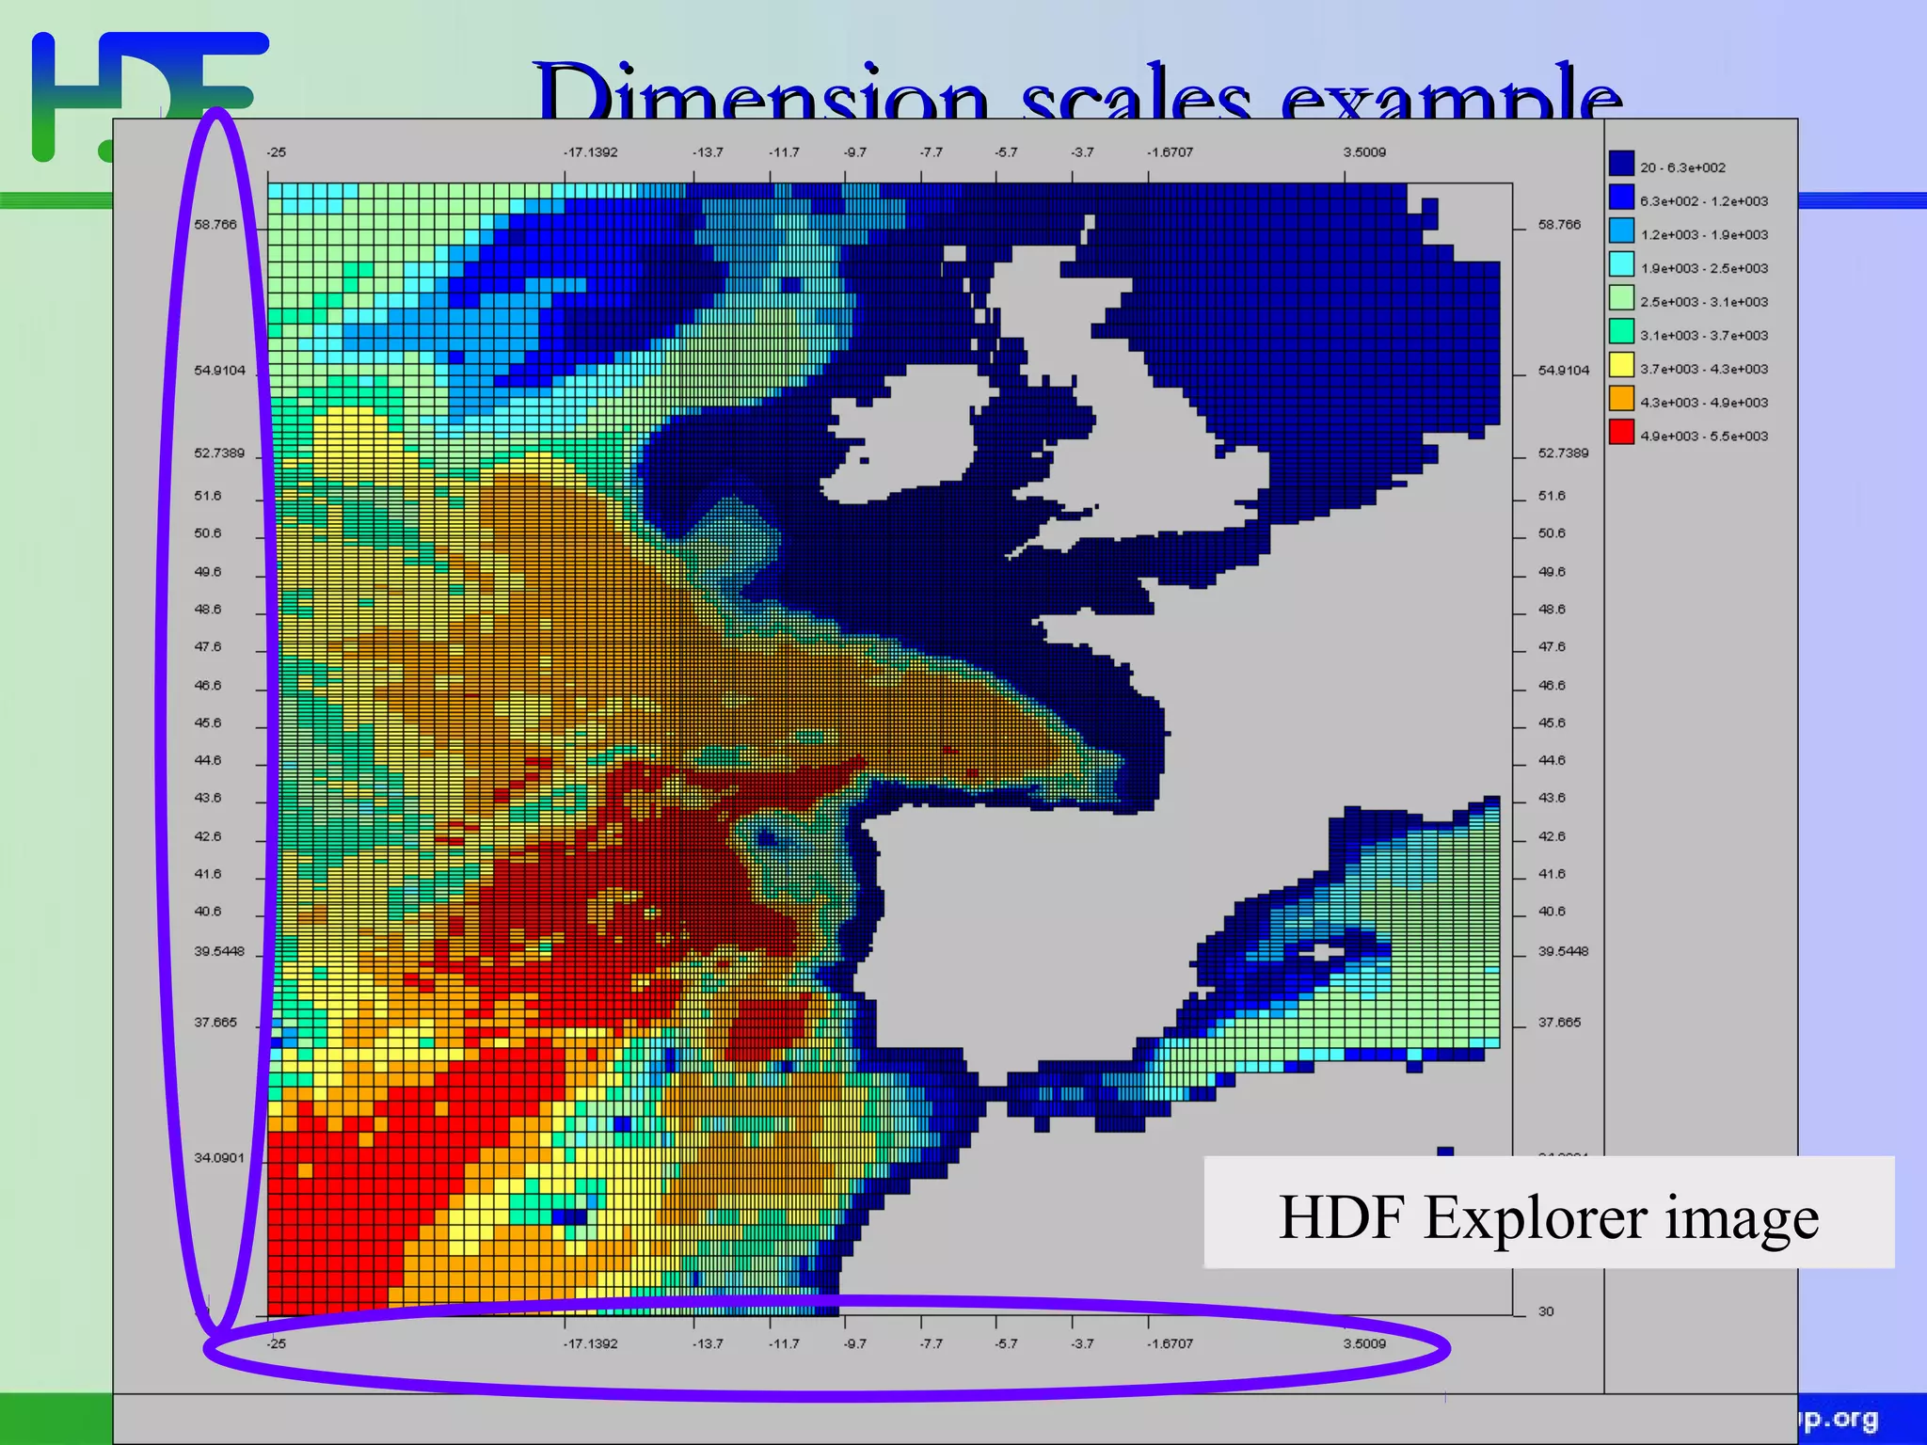
Task: Click the legend label '1.9e+003 - 2.5e+003'
Action: [x=1704, y=268]
